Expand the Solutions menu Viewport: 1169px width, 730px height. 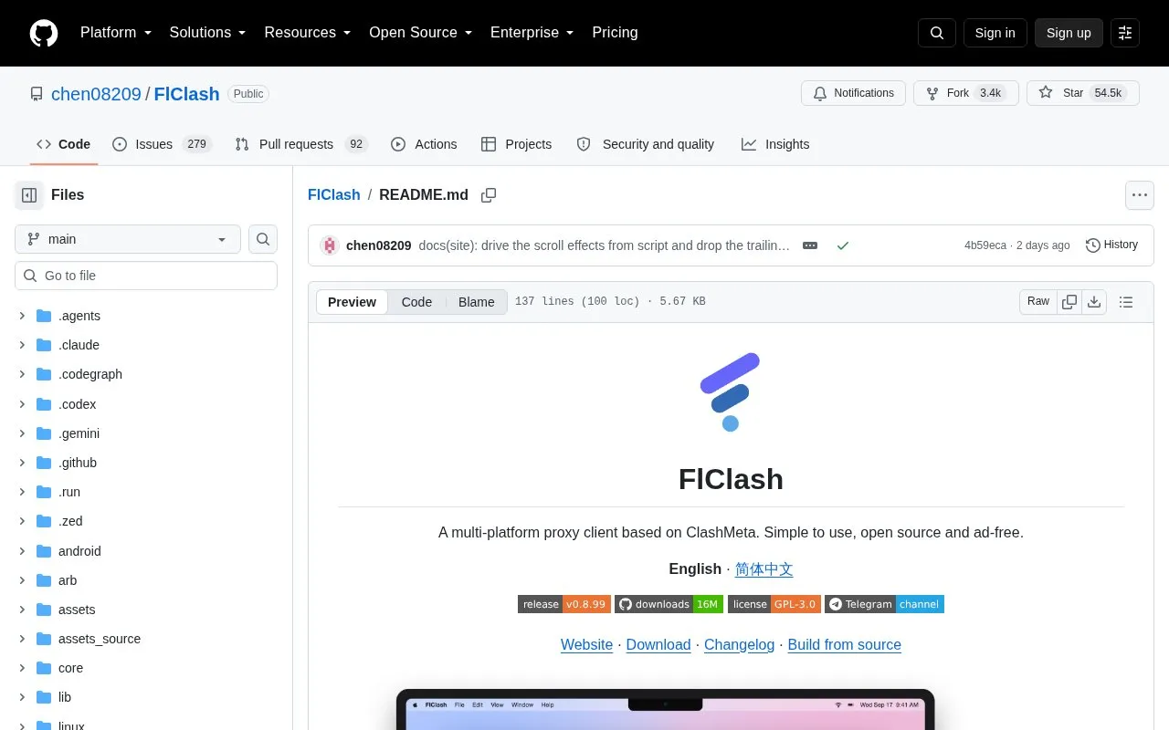208,33
